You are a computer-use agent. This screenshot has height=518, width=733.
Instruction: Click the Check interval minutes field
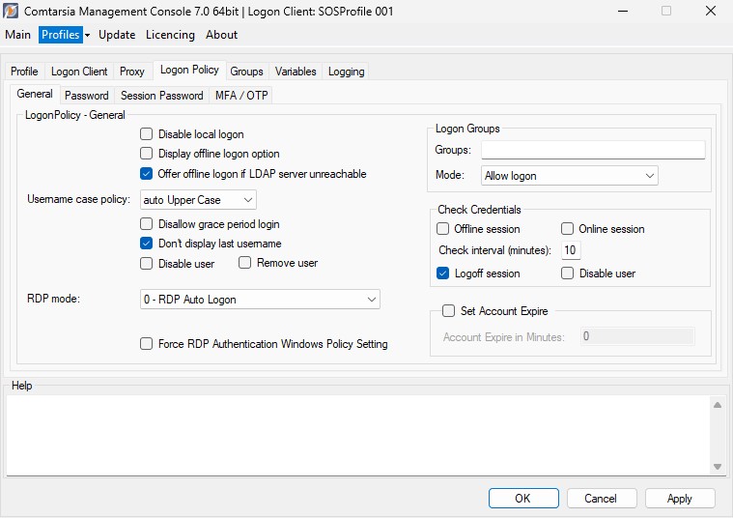point(571,250)
